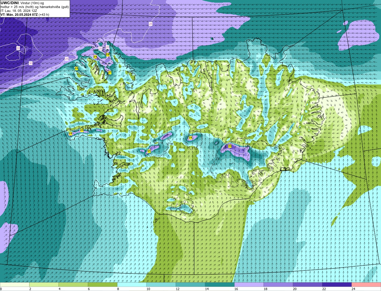381x291 pixels.
Task: Click the legend scale label "2"
Action: click(x=30, y=289)
